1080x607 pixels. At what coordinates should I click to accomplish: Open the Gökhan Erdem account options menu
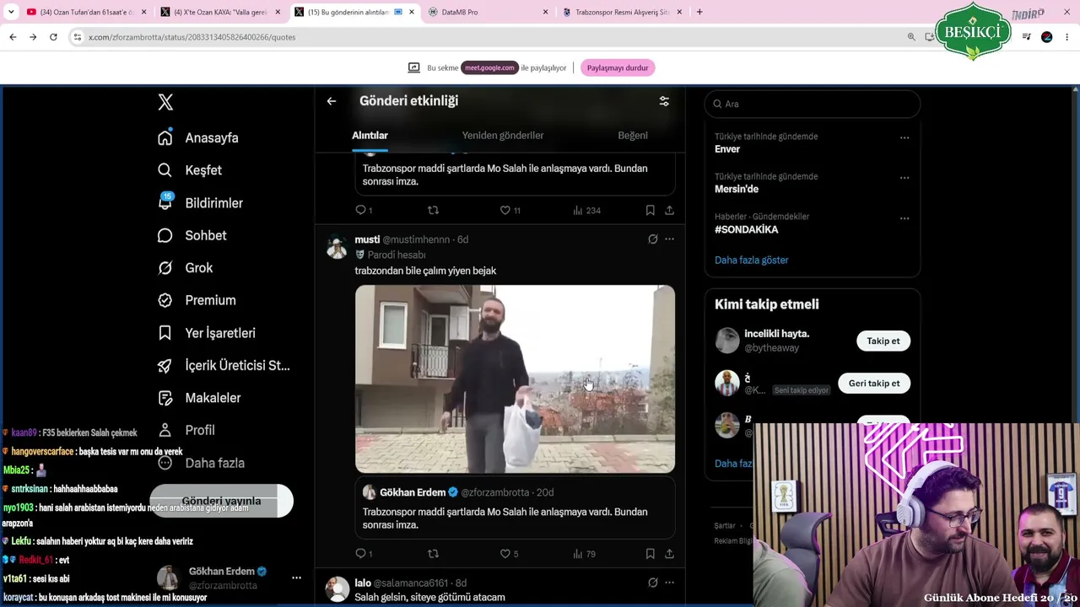point(296,578)
